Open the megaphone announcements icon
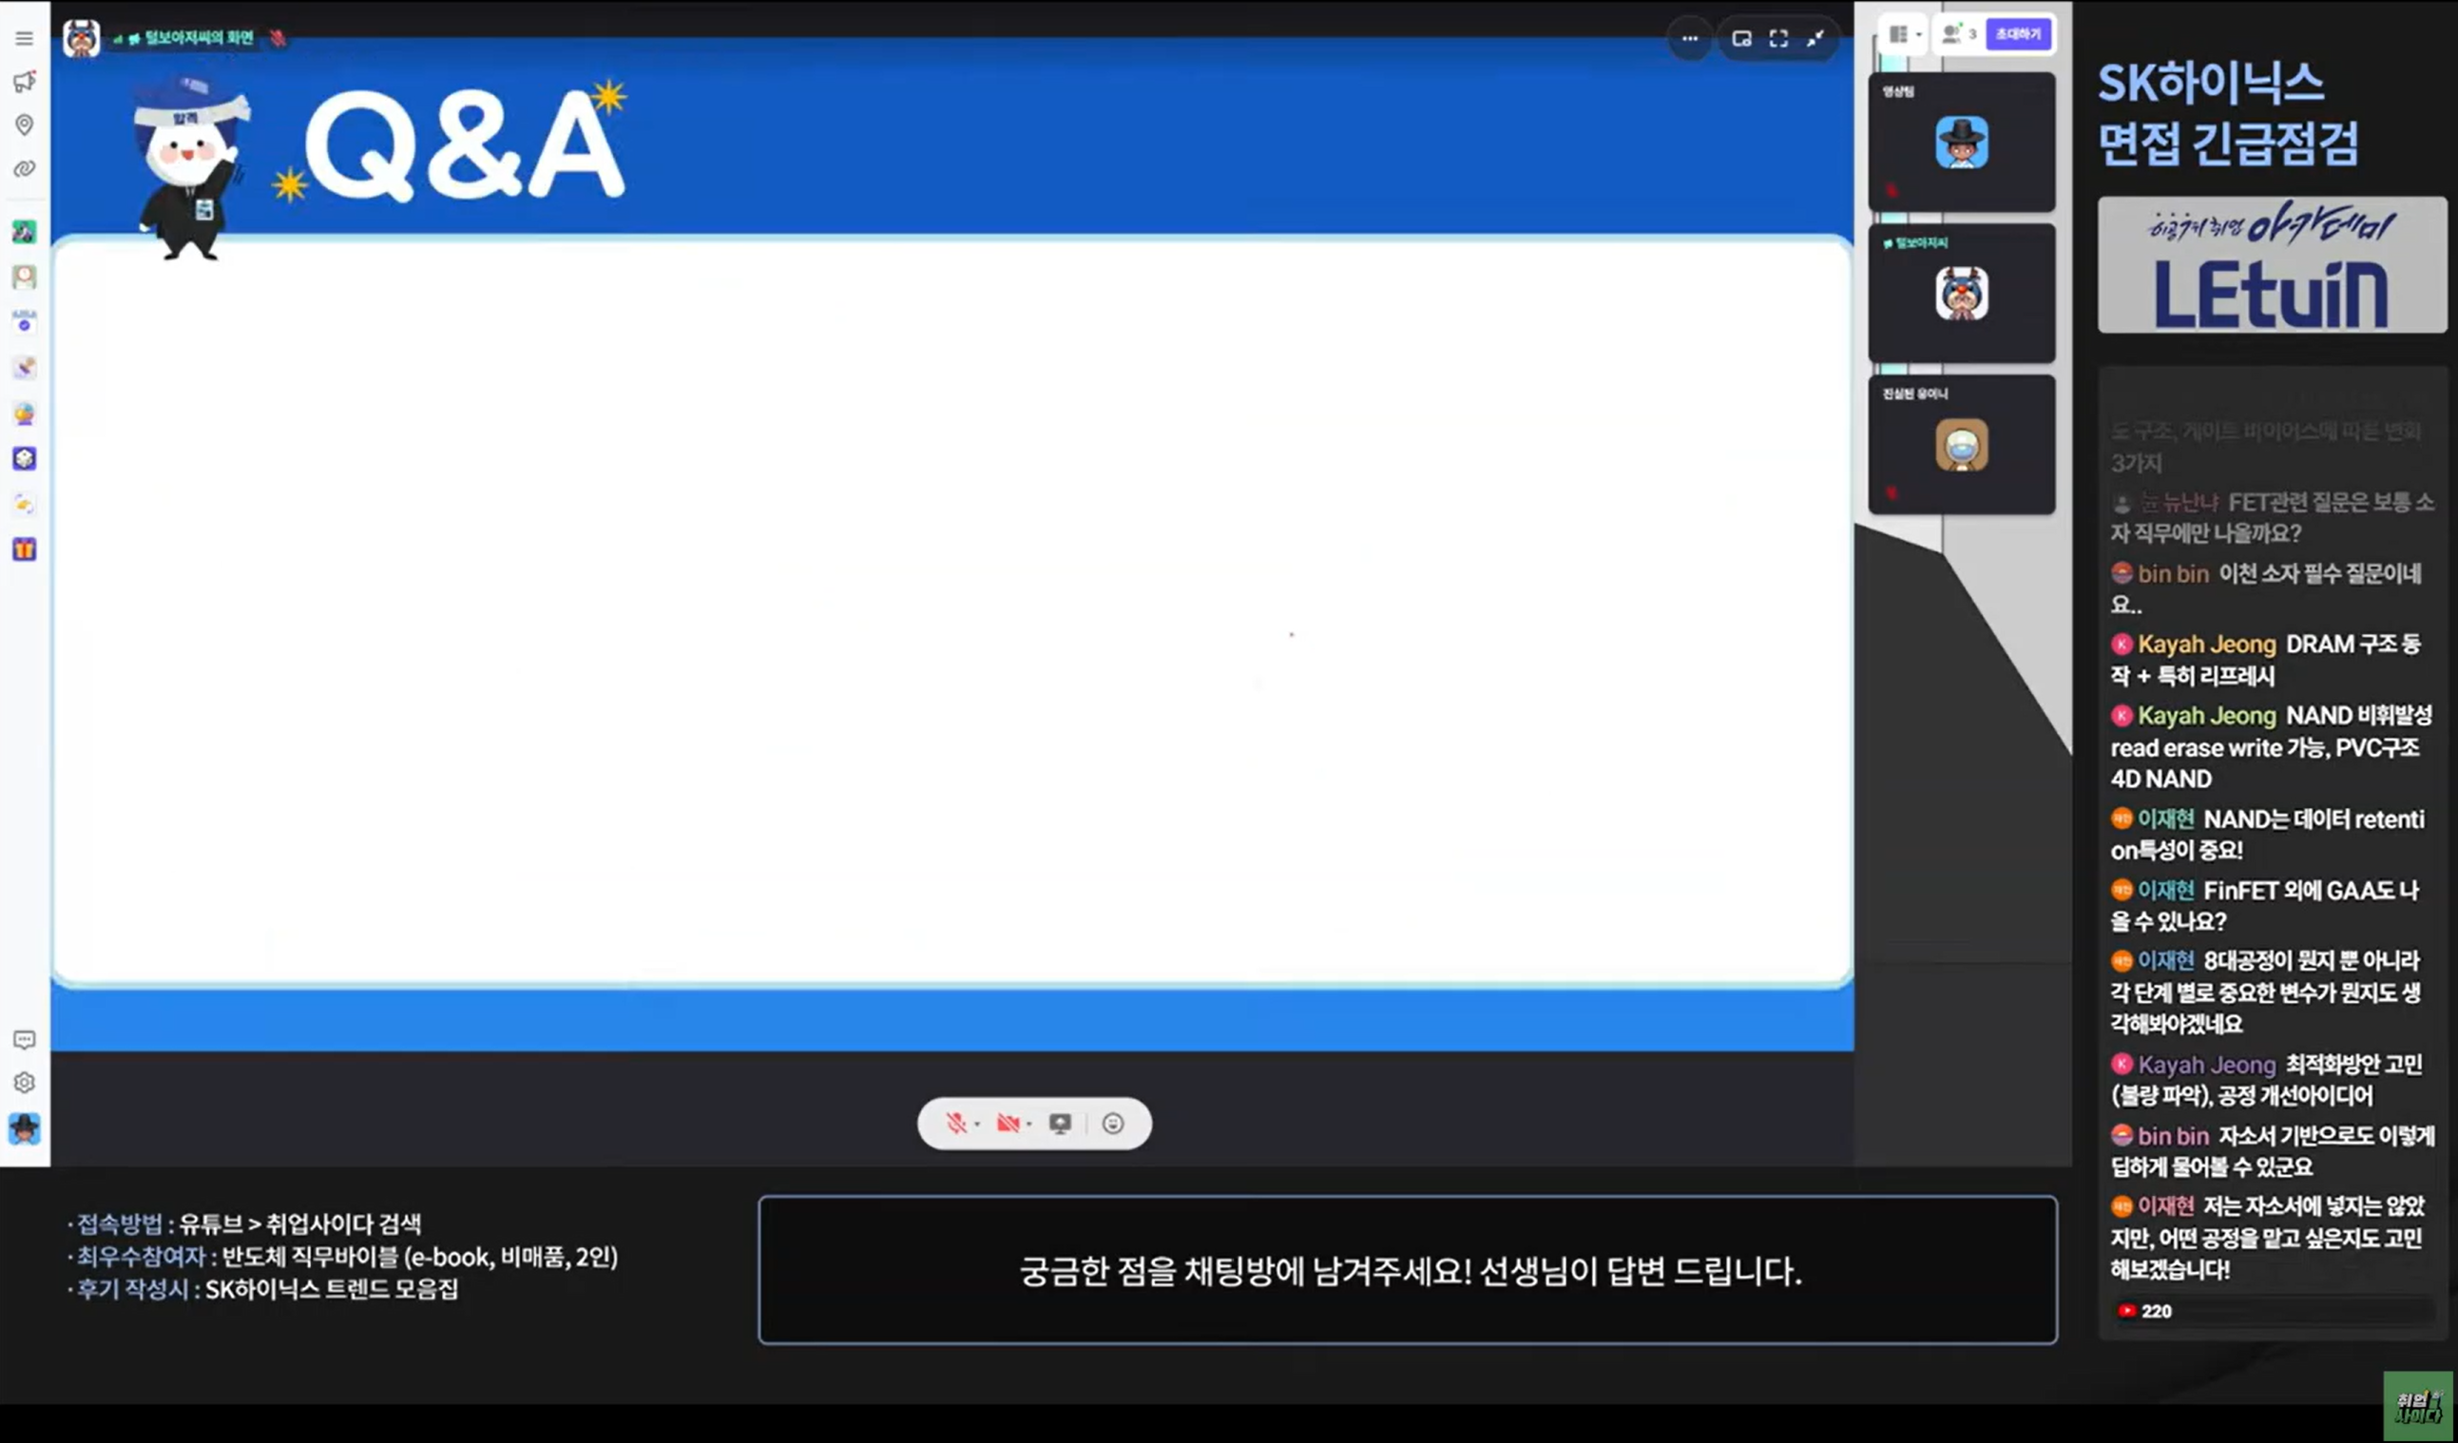Viewport: 2458px width, 1443px height. tap(25, 81)
